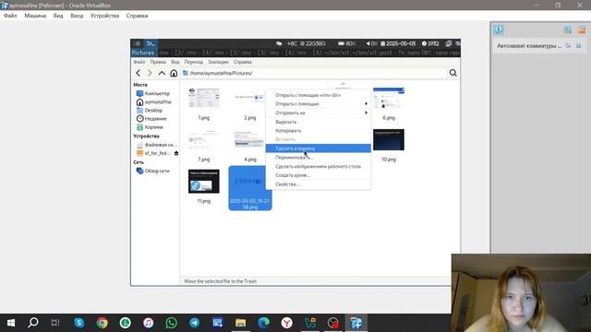Viewport: 591px width, 332px height.
Task: Open VirtualBox Ввод menu
Action: [77, 16]
